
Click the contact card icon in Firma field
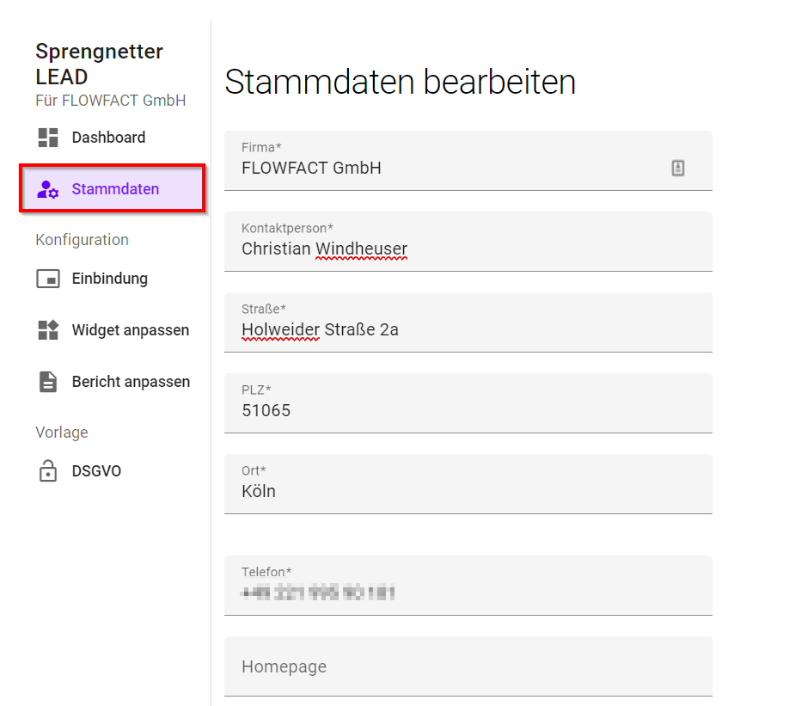[x=678, y=168]
